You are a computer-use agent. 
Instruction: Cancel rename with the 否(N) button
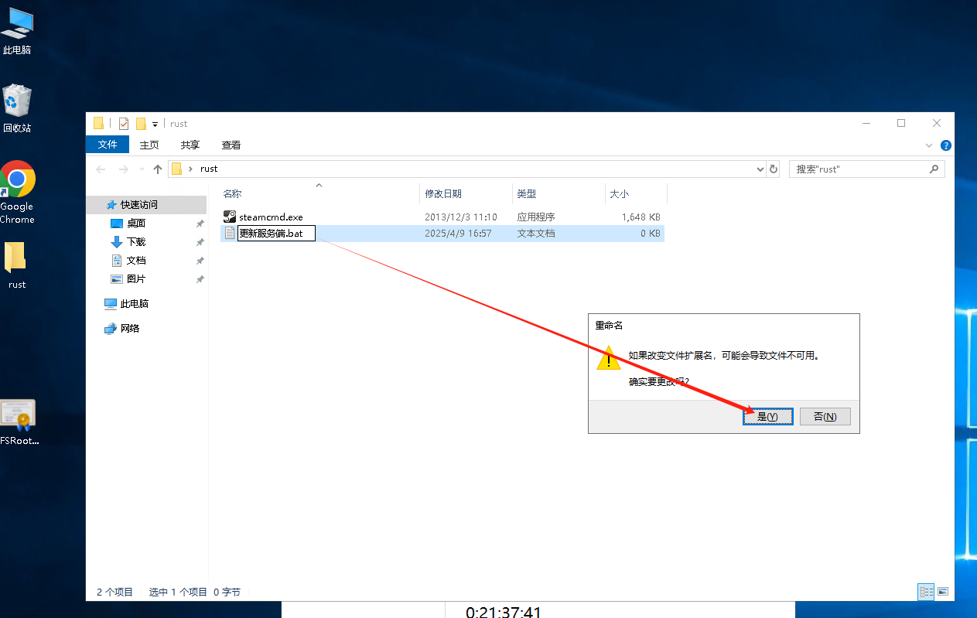tap(825, 417)
